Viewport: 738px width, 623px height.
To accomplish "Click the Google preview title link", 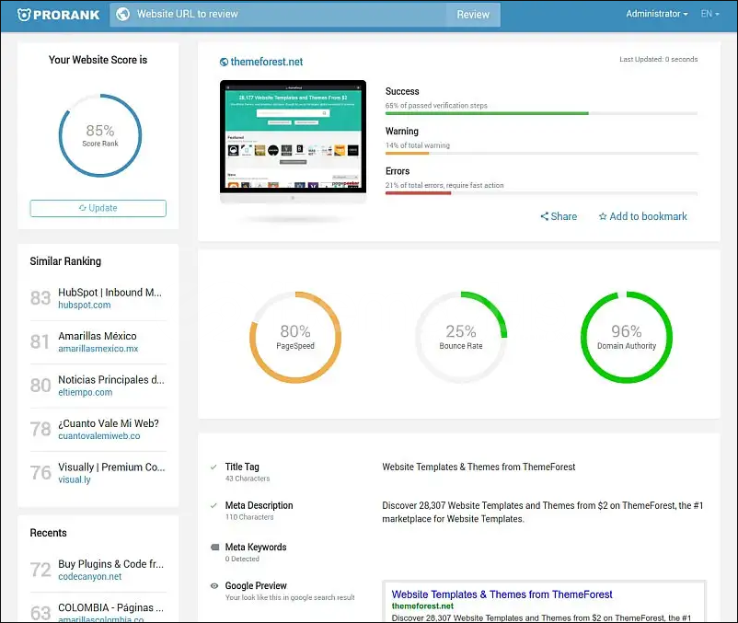I will [x=502, y=594].
